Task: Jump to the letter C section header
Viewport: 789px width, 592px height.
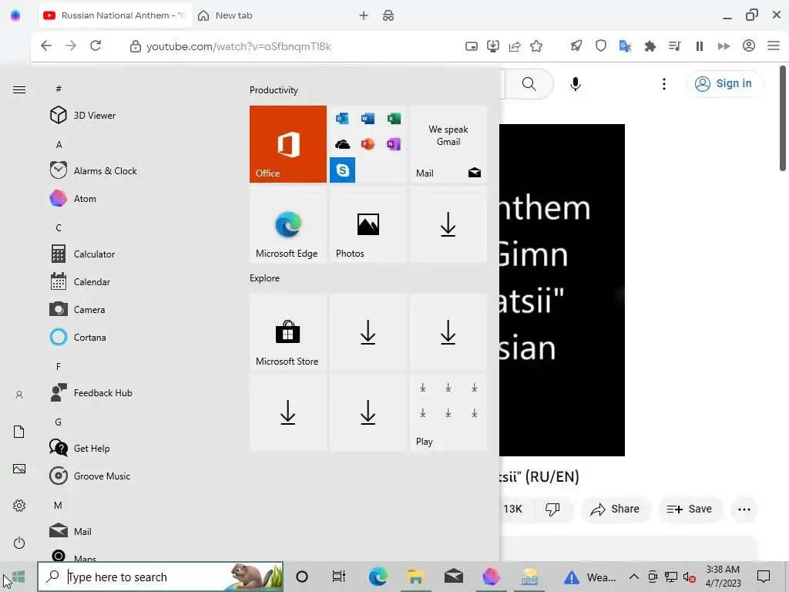Action: coord(59,227)
